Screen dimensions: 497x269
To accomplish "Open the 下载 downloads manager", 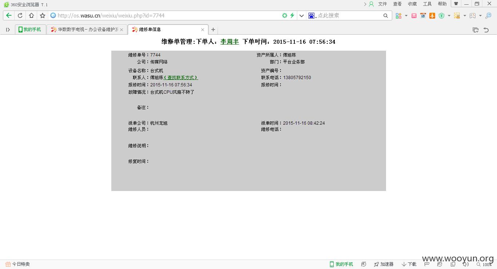I will click(x=409, y=264).
